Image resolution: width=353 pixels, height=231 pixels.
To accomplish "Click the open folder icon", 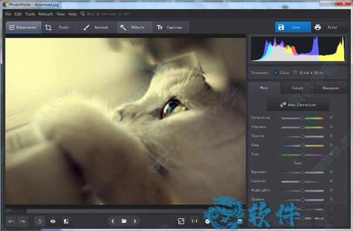I will (x=124, y=222).
